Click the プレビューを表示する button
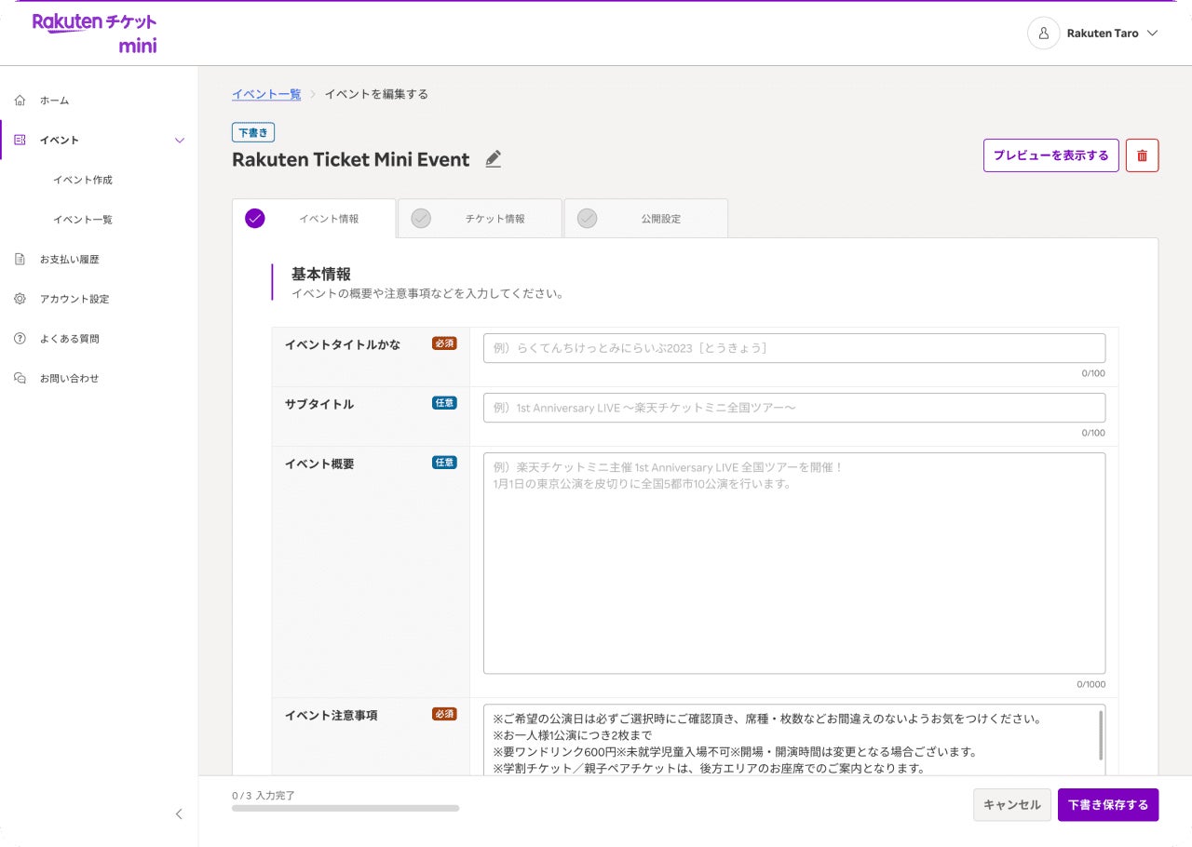The height and width of the screenshot is (847, 1192). click(x=1050, y=155)
